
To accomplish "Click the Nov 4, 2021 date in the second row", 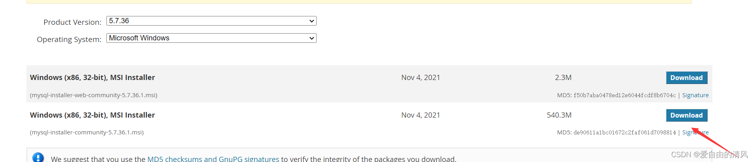I will pyautogui.click(x=421, y=115).
